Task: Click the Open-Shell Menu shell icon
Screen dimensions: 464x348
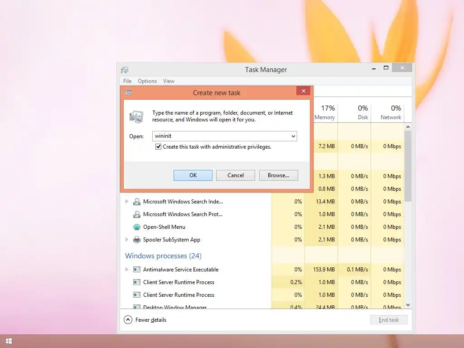Action: 137,227
